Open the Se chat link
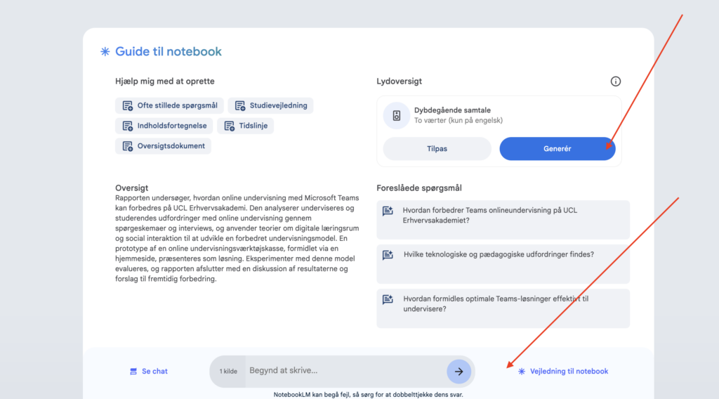 149,372
